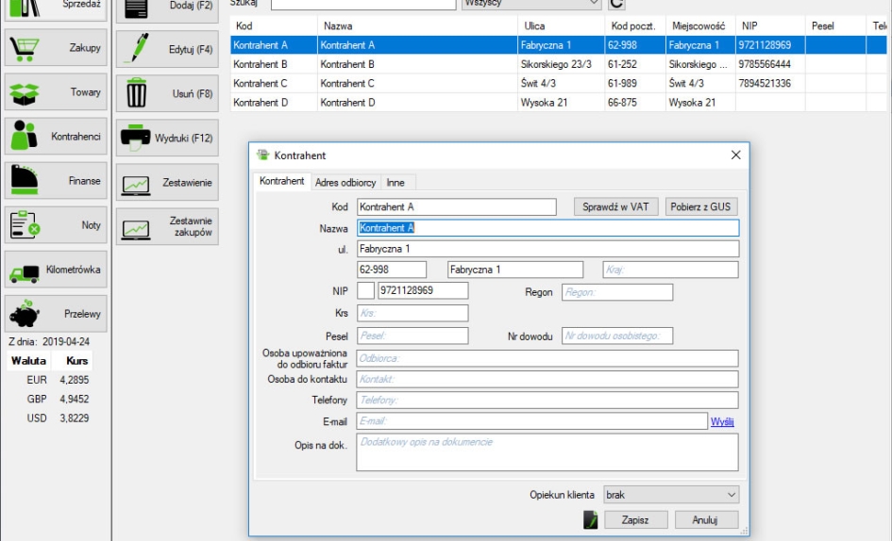892x541 pixels.
Task: Click into the Regon input field
Action: click(617, 292)
